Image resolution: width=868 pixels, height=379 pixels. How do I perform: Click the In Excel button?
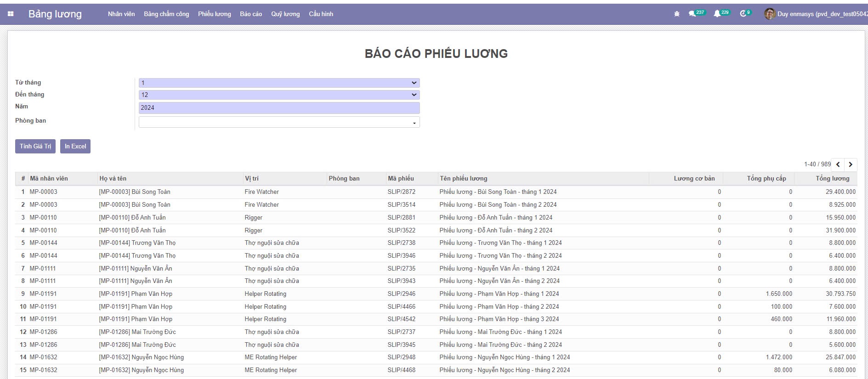click(75, 147)
